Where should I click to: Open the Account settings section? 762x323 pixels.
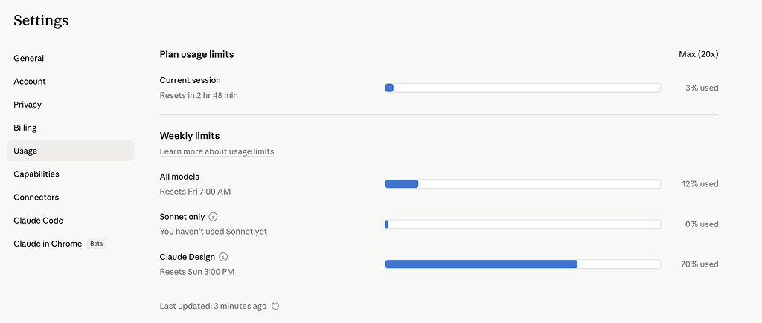[x=30, y=82]
